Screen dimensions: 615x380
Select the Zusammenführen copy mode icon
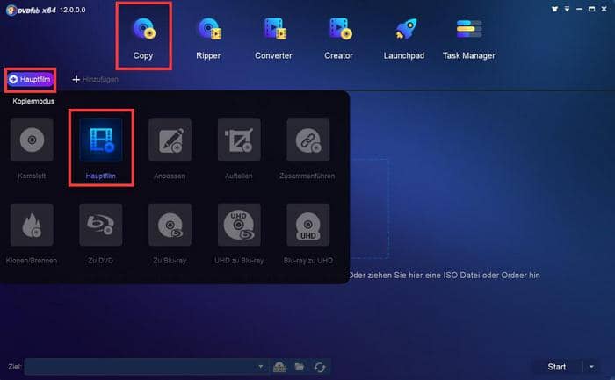pos(307,140)
